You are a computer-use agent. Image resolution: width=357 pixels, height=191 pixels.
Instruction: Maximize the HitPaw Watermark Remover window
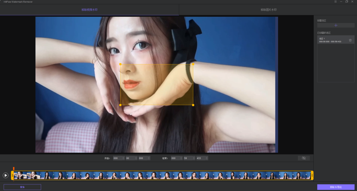click(x=346, y=2)
